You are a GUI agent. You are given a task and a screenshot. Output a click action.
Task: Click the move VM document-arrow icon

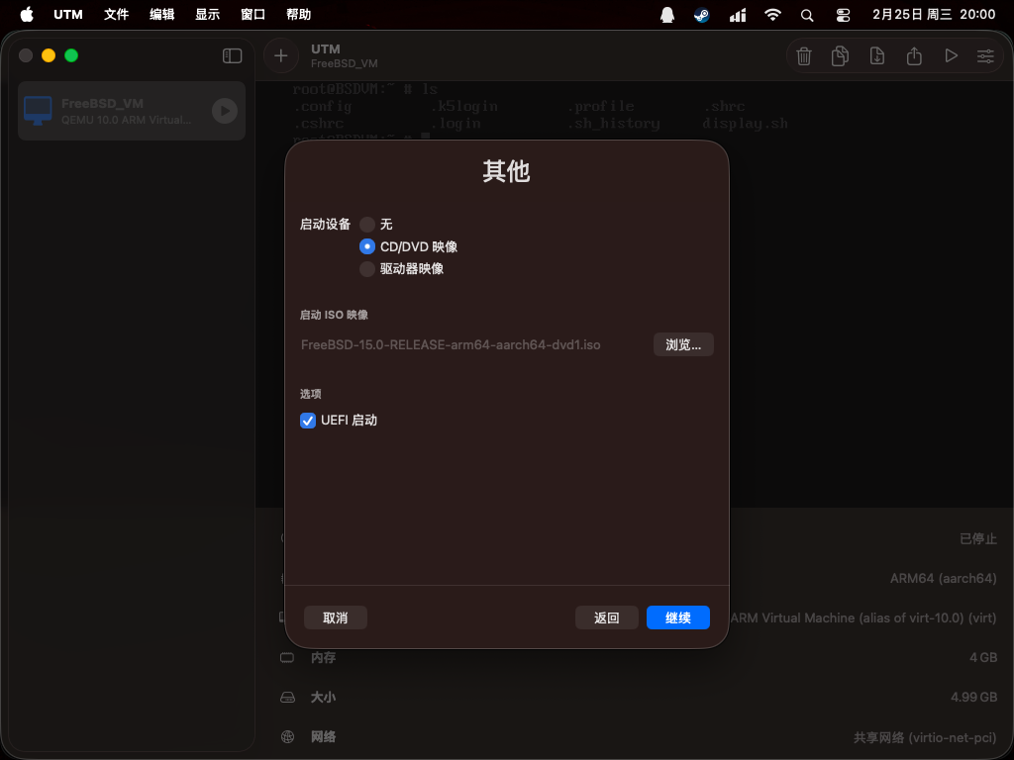click(x=877, y=56)
